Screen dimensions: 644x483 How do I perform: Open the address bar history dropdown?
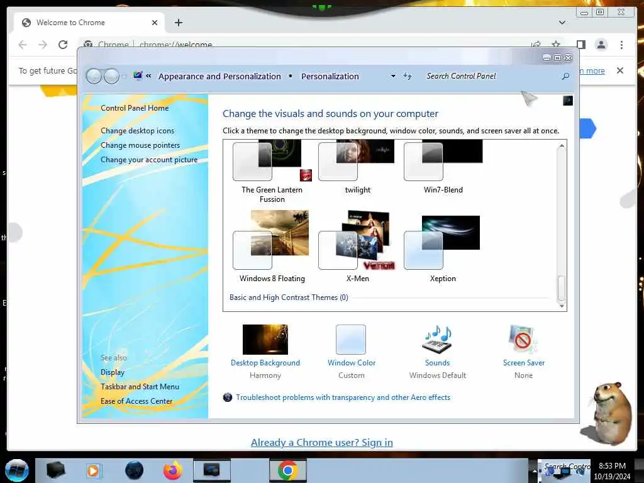(393, 76)
